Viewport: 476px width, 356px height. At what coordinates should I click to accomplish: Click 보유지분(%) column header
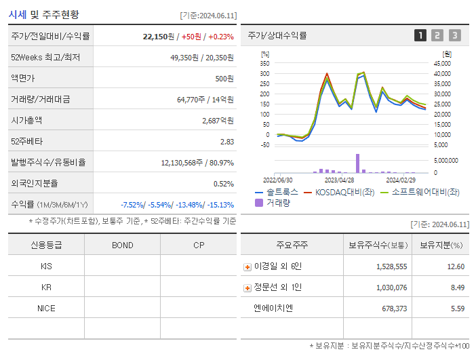click(x=441, y=245)
